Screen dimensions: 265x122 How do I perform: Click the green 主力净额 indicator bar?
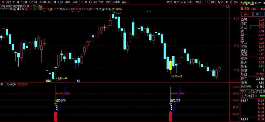(x=262, y=96)
